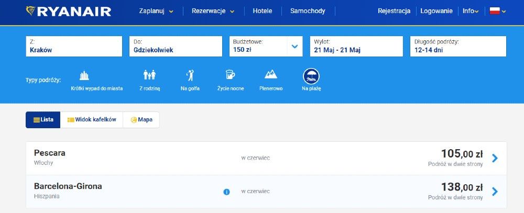
Task: Click the Barcelona-Girona destination name
Action: click(x=68, y=186)
